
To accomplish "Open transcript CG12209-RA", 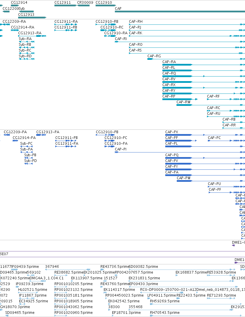I will [x=14, y=21].
